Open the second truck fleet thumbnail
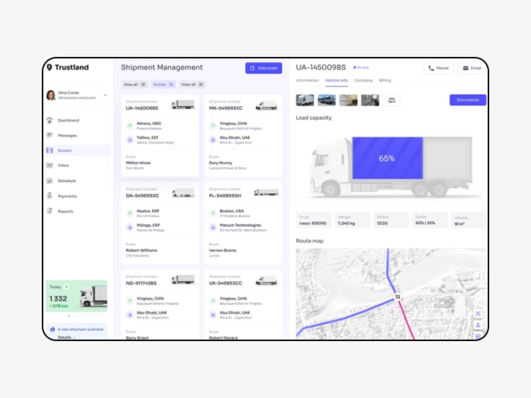 [326, 100]
